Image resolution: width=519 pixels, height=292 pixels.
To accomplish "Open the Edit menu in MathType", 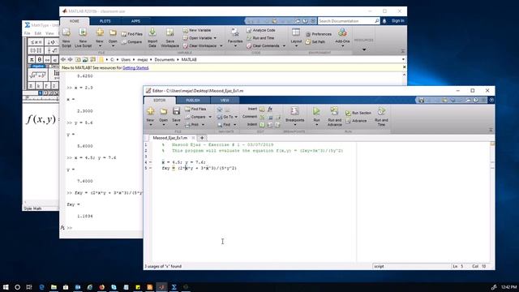I will [38, 33].
